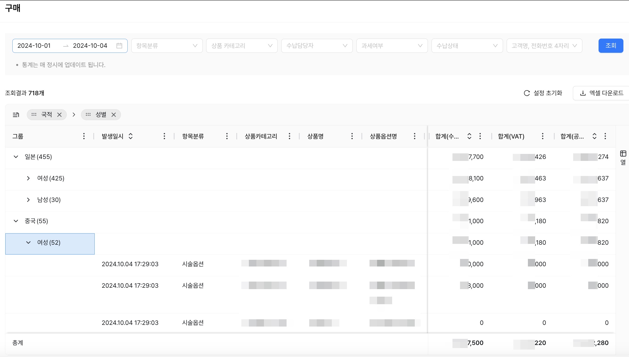Open the 항목분류 filter dropdown
The image size is (629, 357).
(x=167, y=46)
